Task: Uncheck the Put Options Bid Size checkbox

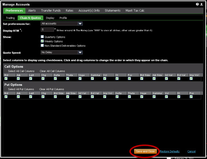Action: click(55, 97)
